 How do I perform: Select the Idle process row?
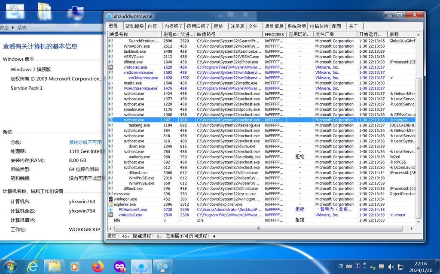point(262,220)
